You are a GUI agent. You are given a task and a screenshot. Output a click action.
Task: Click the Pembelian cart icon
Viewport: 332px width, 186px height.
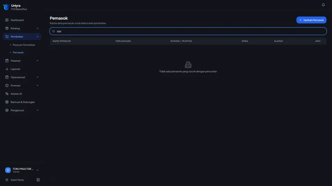point(7,37)
